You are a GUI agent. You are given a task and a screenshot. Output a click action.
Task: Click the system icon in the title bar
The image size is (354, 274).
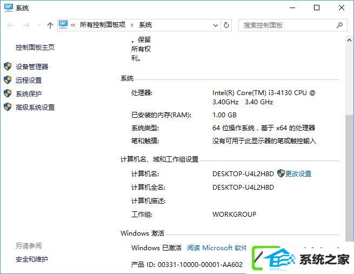tap(9, 8)
